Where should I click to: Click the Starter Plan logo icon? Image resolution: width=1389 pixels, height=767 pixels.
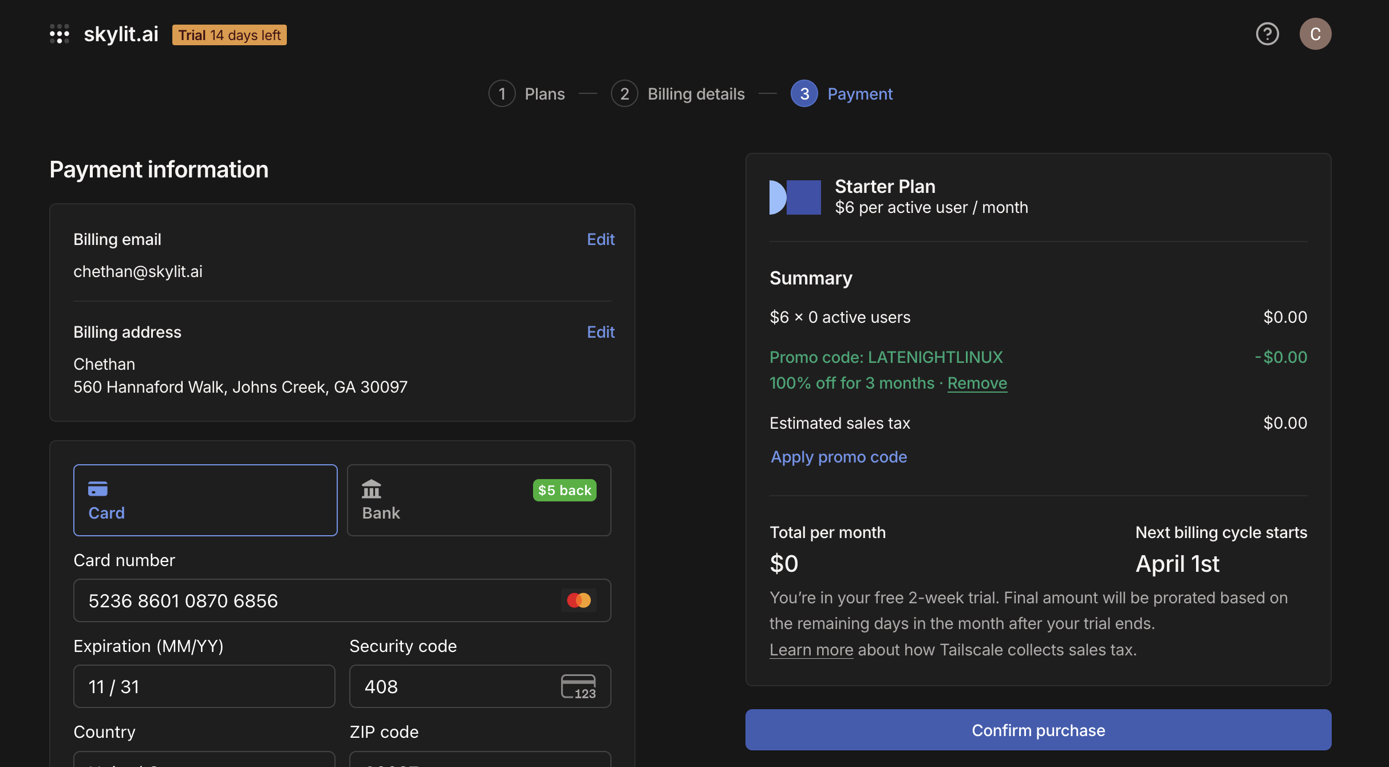795,197
